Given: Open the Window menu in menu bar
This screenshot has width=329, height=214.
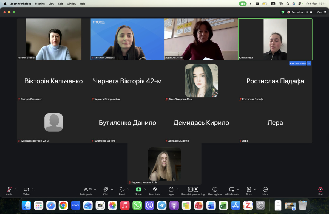Looking at the screenshot, I should point(71,4).
